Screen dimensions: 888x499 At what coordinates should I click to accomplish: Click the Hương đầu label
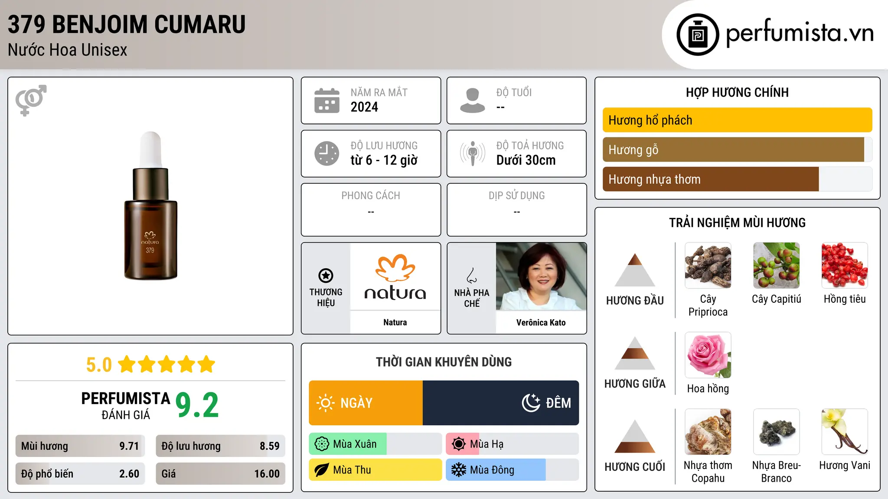(x=635, y=301)
